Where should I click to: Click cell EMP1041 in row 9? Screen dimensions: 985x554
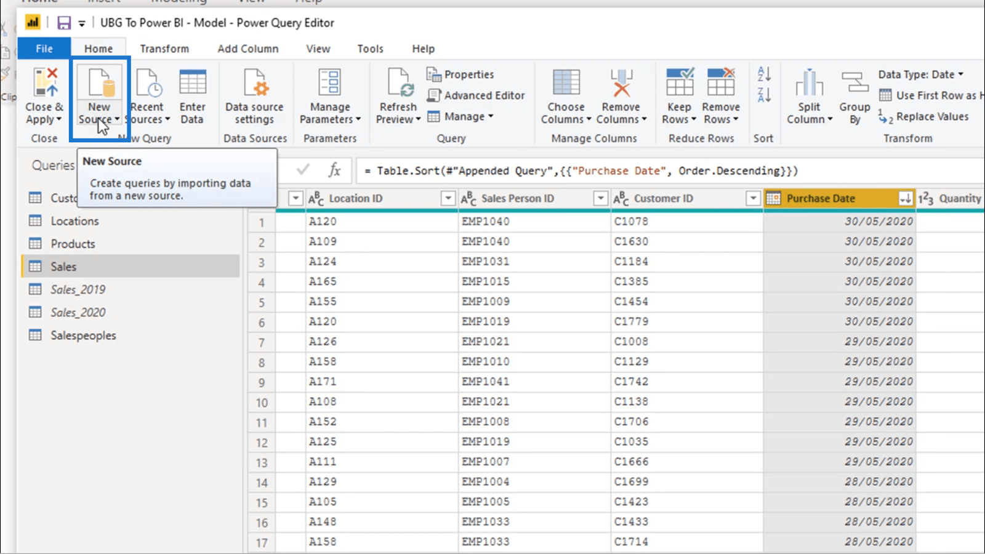[534, 382]
